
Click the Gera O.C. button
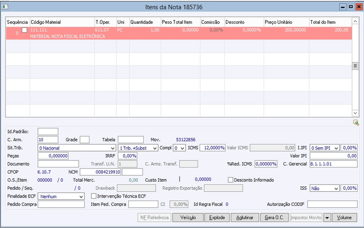click(274, 218)
